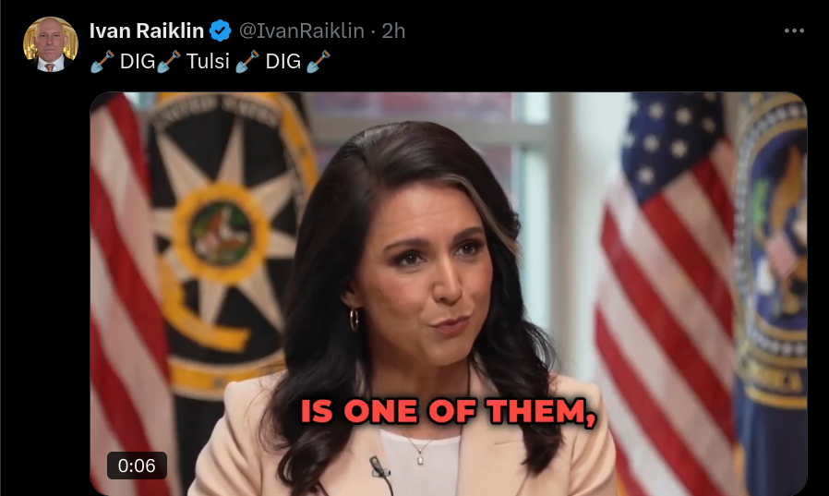This screenshot has width=829, height=496.
Task: Click the second DIG word in the post
Action: pos(282,61)
